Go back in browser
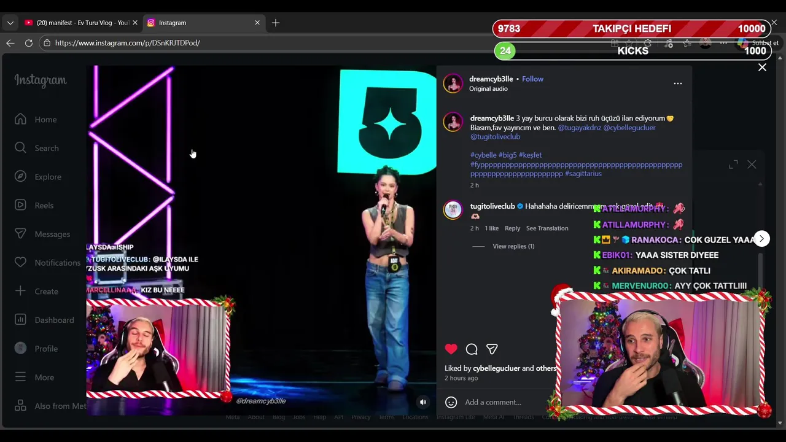The height and width of the screenshot is (442, 786). pos(10,43)
